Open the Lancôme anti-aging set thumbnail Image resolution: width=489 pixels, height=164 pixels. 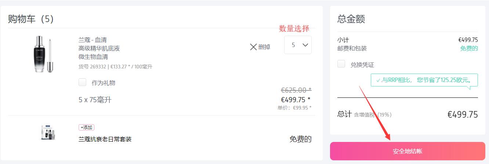pyautogui.click(x=48, y=132)
